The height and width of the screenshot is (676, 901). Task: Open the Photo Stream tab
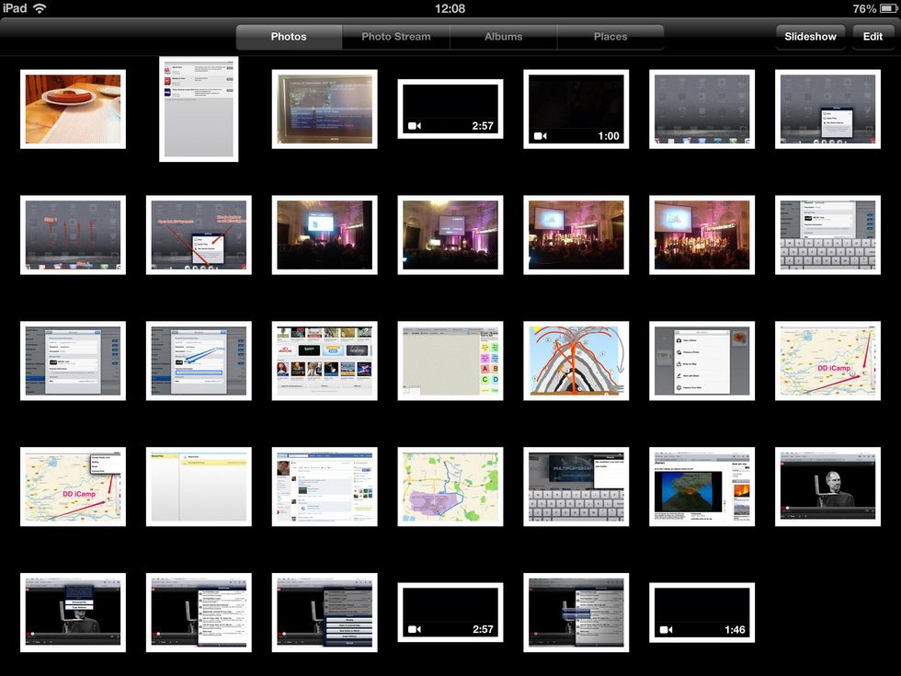(x=395, y=37)
